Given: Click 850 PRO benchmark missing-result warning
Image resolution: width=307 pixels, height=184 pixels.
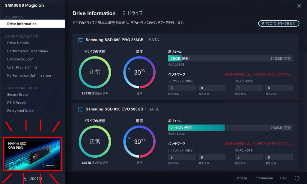Looking at the screenshot, I should tap(259, 74).
